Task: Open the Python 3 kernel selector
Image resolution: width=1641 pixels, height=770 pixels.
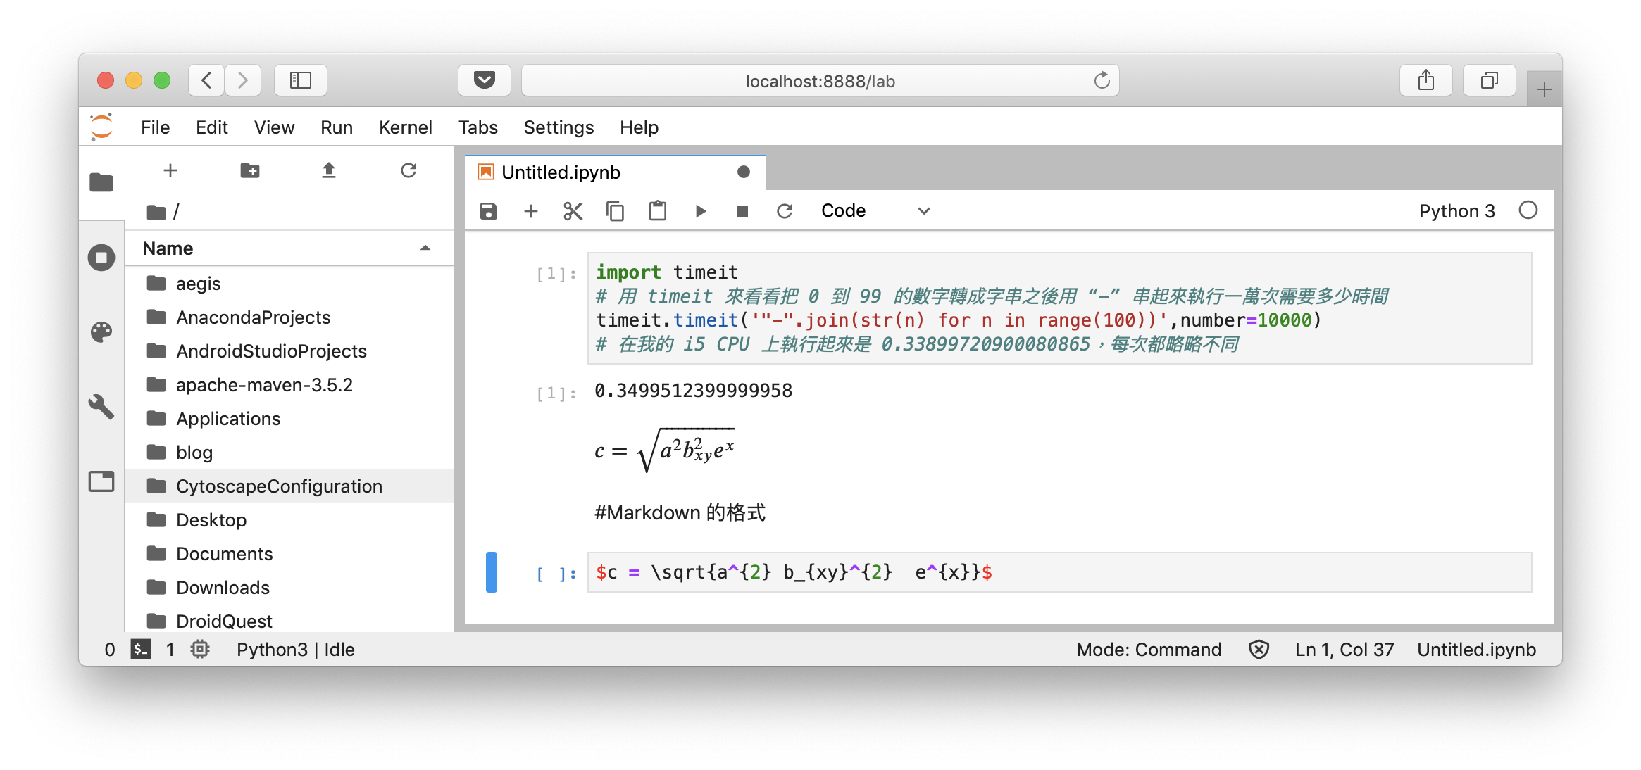Action: (x=1456, y=211)
